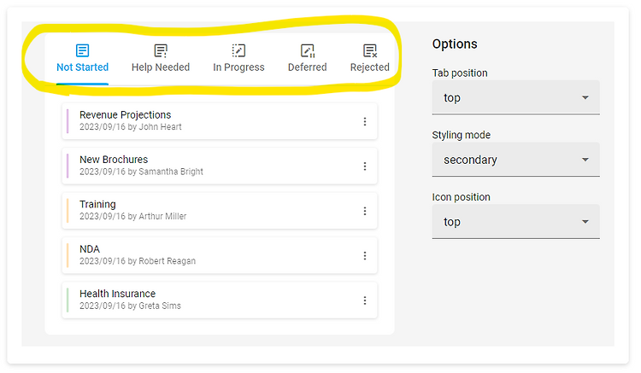
Task: Open the New Brochures three-dot menu
Action: pyautogui.click(x=365, y=166)
